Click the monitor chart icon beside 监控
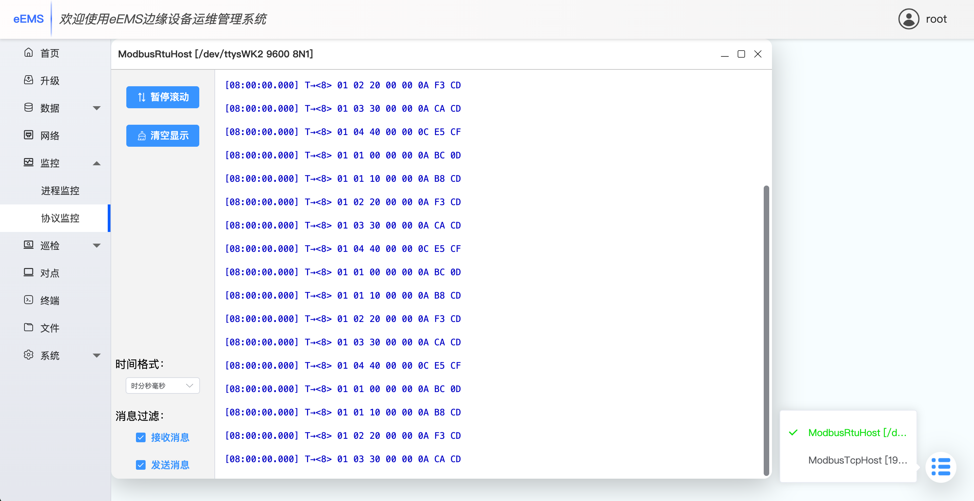 (x=28, y=163)
